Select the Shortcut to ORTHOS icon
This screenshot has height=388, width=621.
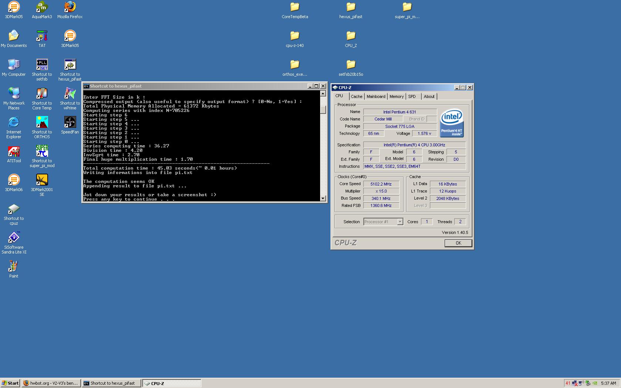pos(42,127)
